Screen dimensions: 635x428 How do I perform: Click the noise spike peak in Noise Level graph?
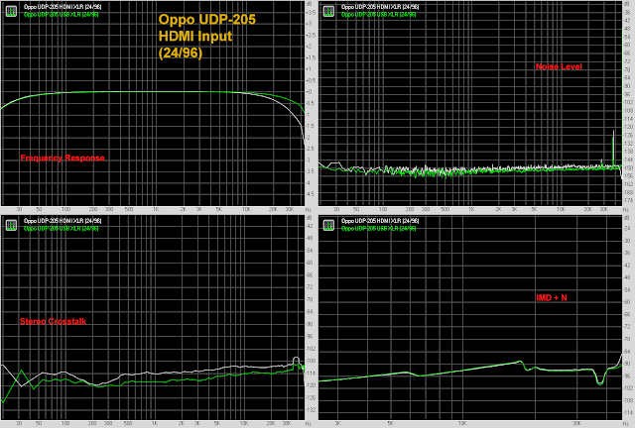pos(613,132)
